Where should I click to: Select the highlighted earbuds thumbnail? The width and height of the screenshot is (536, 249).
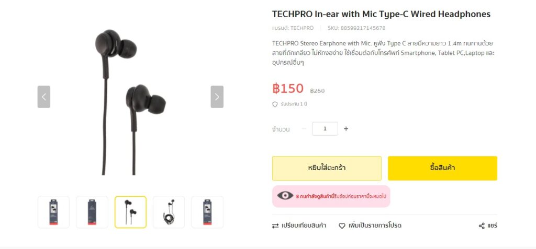(x=130, y=212)
